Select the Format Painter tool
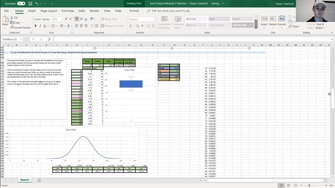This screenshot has width=335, height=188. click(20, 28)
